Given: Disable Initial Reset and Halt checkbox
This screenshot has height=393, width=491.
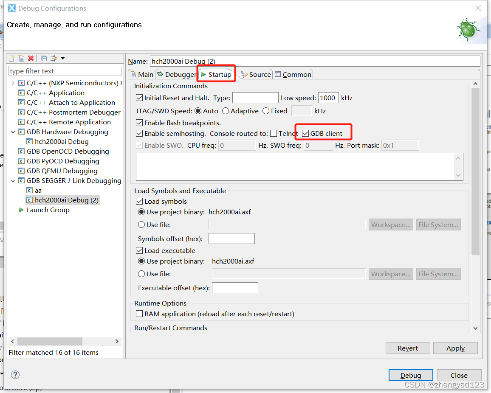Looking at the screenshot, I should click(139, 98).
